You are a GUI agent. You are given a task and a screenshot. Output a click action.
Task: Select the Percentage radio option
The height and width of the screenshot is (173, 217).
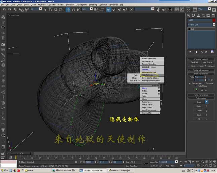[x=195, y=83]
